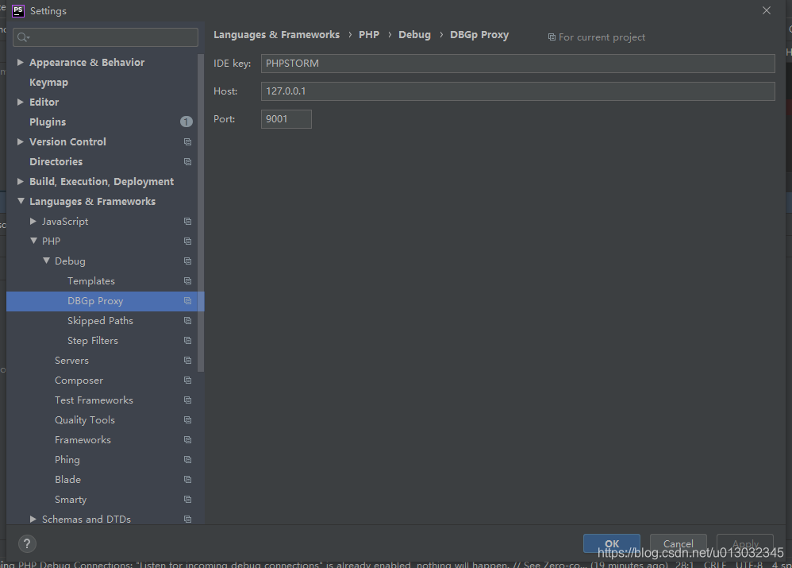Click PHP in the breadcrumb path

click(x=369, y=35)
